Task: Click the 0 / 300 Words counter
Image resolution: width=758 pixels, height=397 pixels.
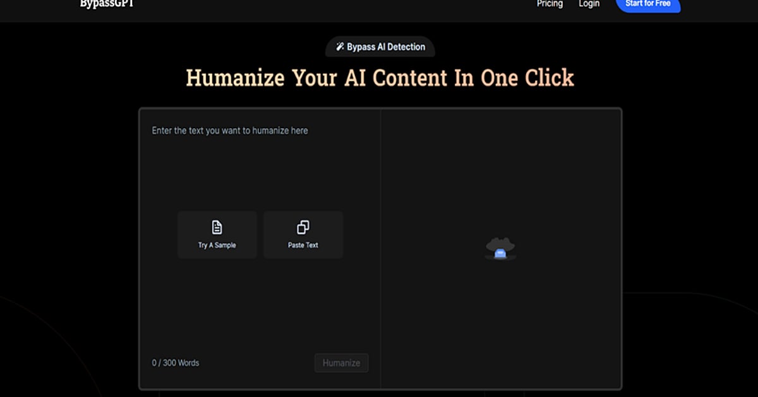Action: pos(176,363)
